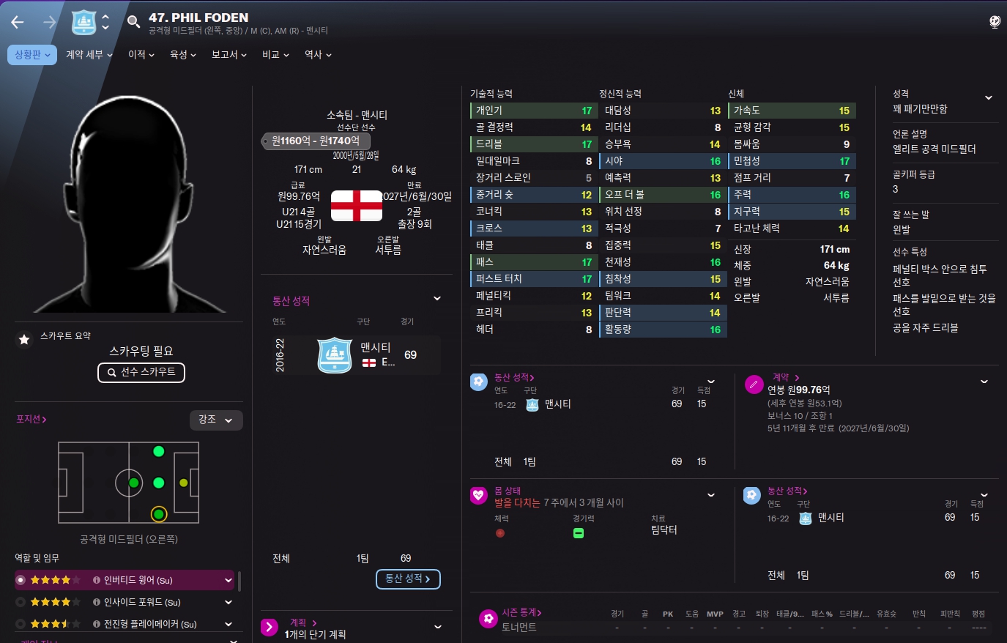Toggle the scout summary star icon
This screenshot has height=643, width=1007.
[x=24, y=339]
